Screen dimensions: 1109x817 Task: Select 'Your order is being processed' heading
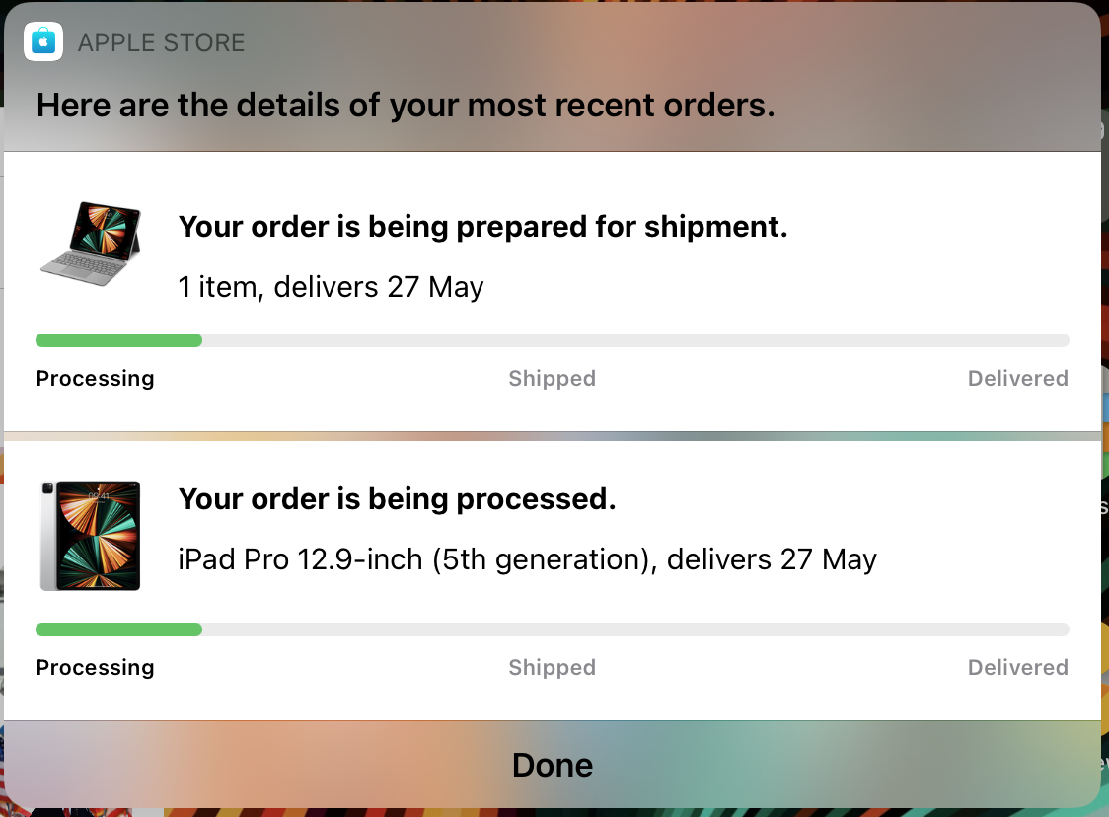pos(397,499)
